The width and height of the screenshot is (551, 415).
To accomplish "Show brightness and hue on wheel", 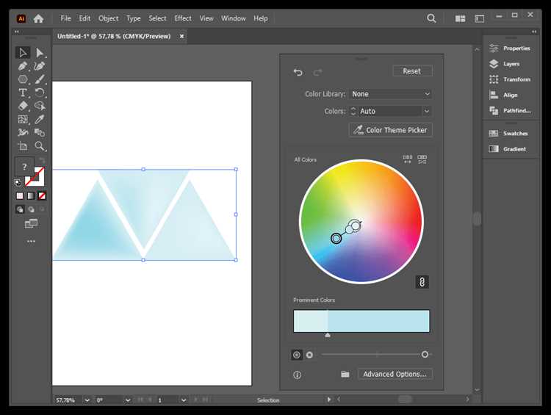I will (x=309, y=355).
